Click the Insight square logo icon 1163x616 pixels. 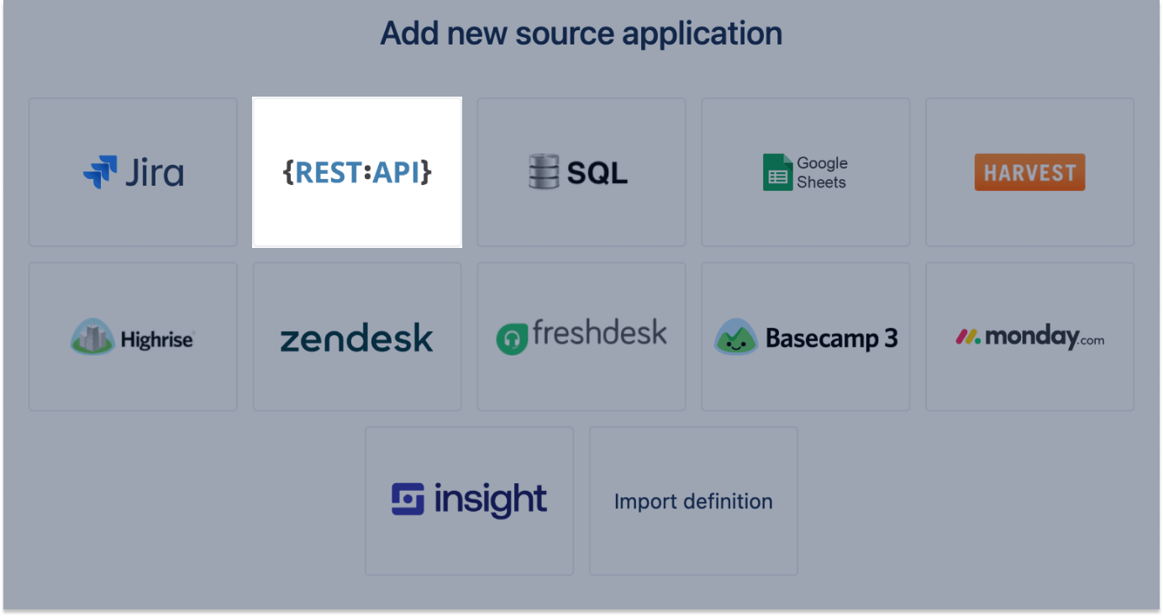(406, 498)
